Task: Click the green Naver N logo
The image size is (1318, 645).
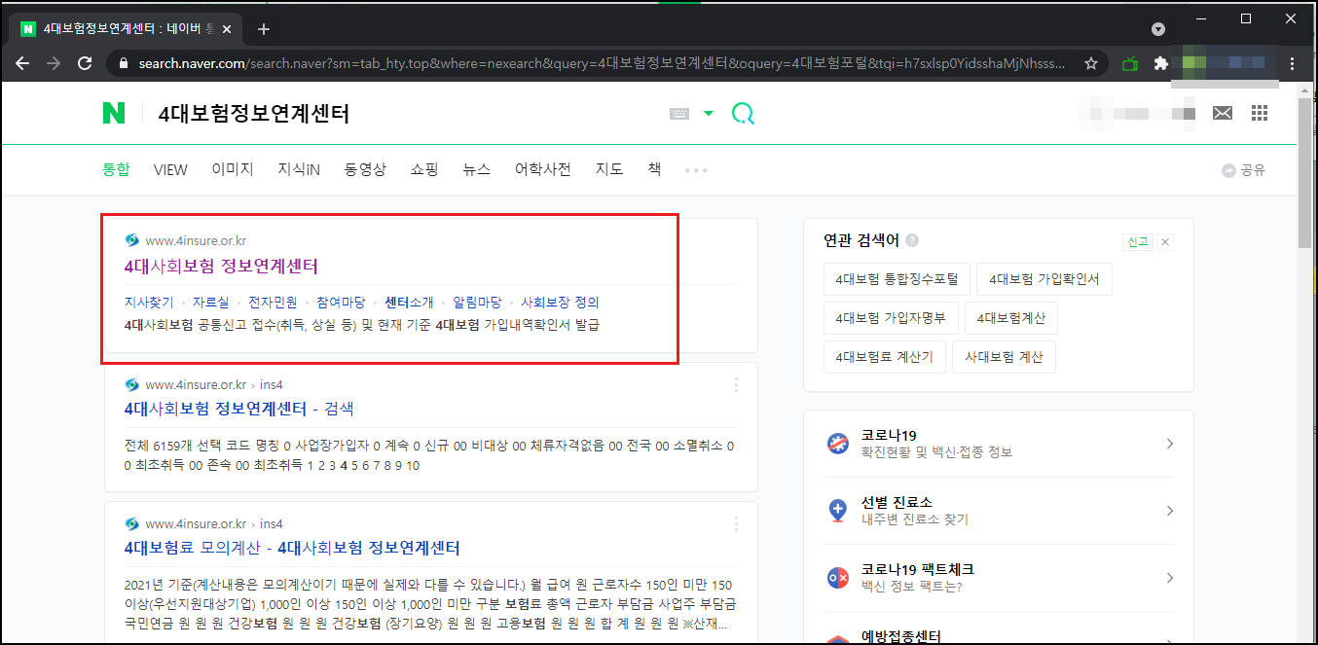Action: 114,114
